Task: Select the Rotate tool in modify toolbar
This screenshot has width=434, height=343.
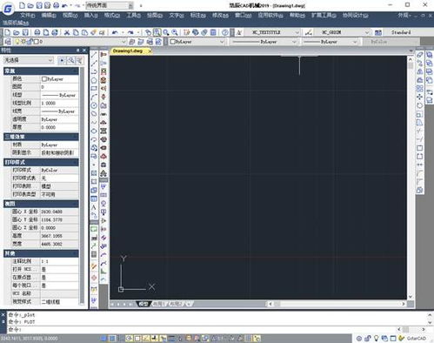Action: [419, 105]
